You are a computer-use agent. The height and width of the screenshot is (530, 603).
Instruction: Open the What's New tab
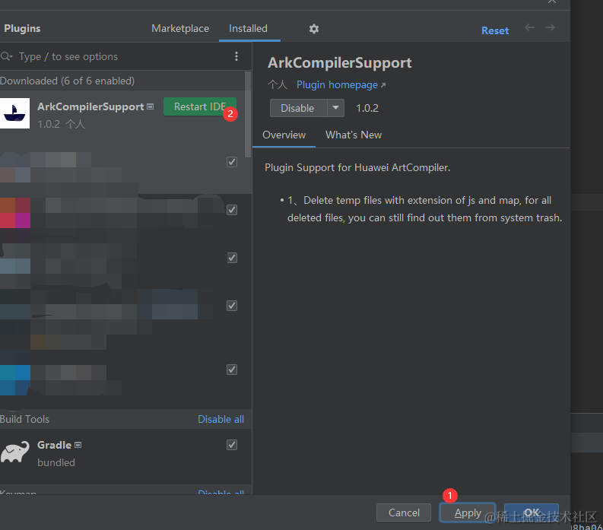(x=354, y=135)
